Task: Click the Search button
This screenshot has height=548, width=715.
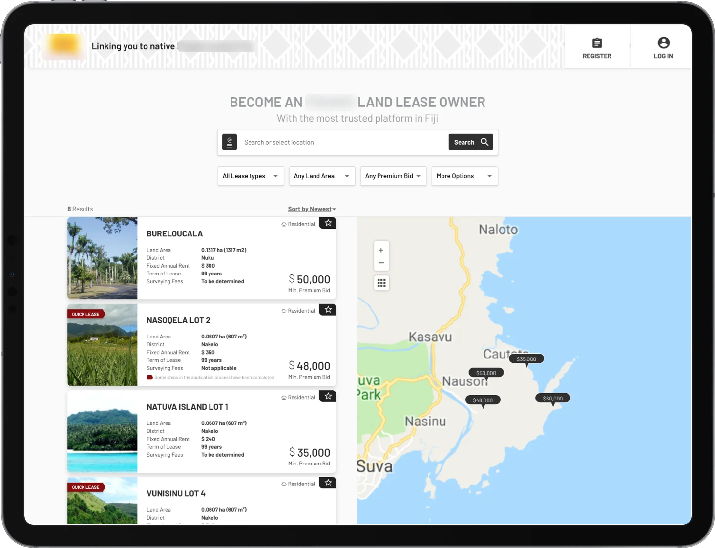Action: click(x=471, y=142)
